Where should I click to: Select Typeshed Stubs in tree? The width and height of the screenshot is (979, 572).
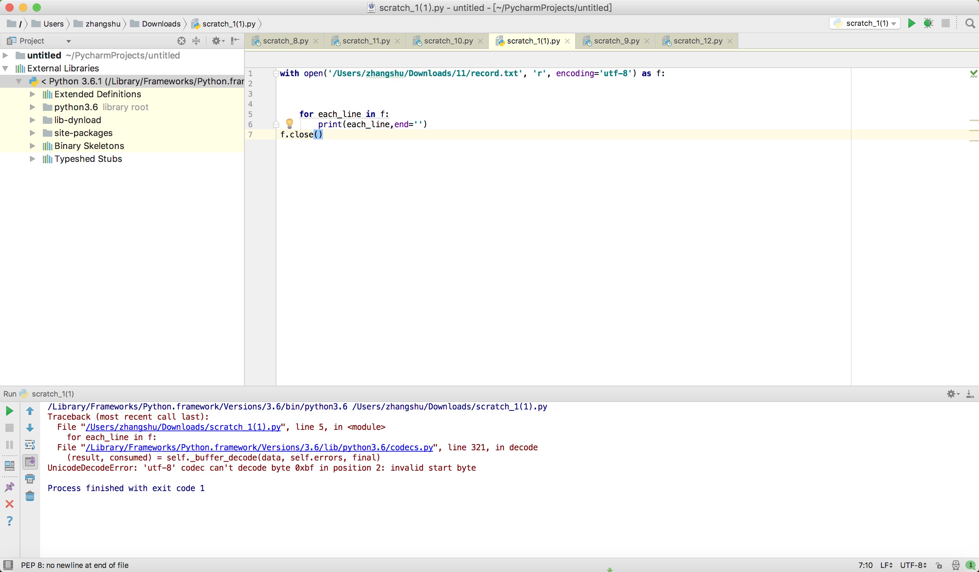click(x=88, y=158)
